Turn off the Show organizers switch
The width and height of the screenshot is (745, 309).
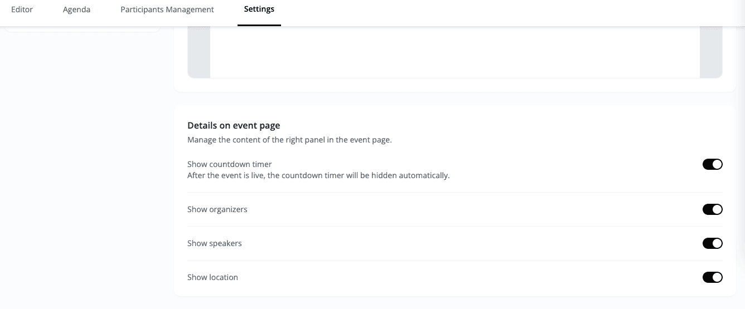(712, 209)
